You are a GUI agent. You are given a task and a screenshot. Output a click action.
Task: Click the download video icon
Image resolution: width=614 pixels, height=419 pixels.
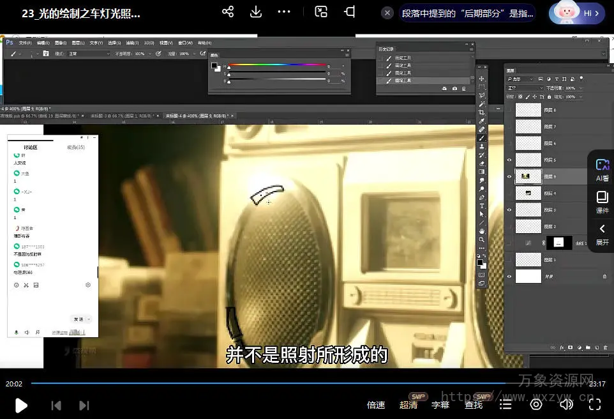[255, 12]
